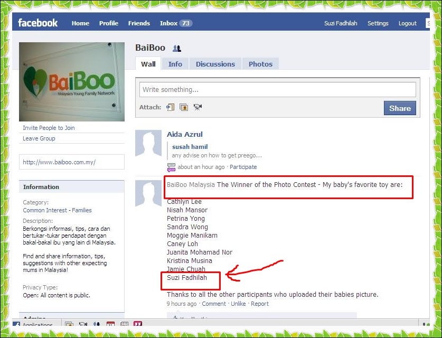Click Comment on the contest post
Viewport: 442px width, 338px height.
pos(214,304)
